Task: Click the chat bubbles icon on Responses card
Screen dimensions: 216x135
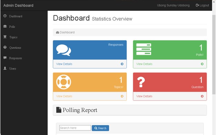Action: coord(63,50)
